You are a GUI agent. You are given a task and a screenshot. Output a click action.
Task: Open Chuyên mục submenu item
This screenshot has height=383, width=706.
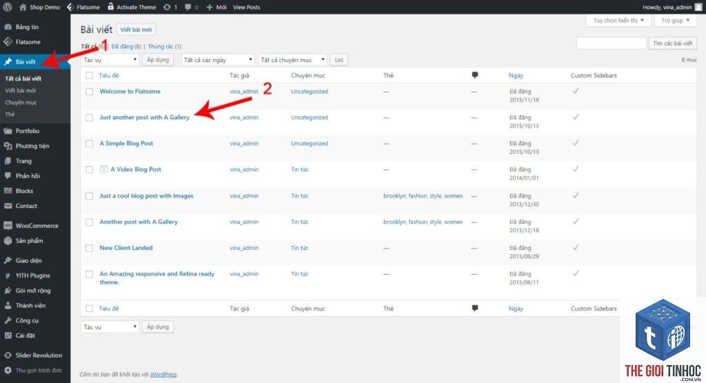(21, 103)
